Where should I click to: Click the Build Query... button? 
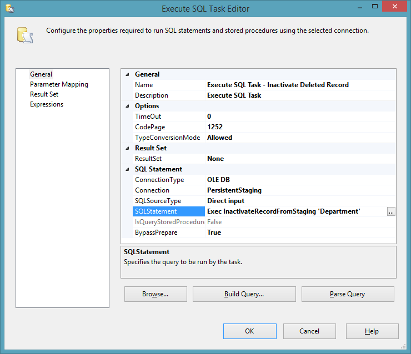(244, 294)
